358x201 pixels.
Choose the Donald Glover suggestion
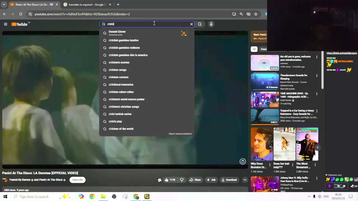click(147, 33)
